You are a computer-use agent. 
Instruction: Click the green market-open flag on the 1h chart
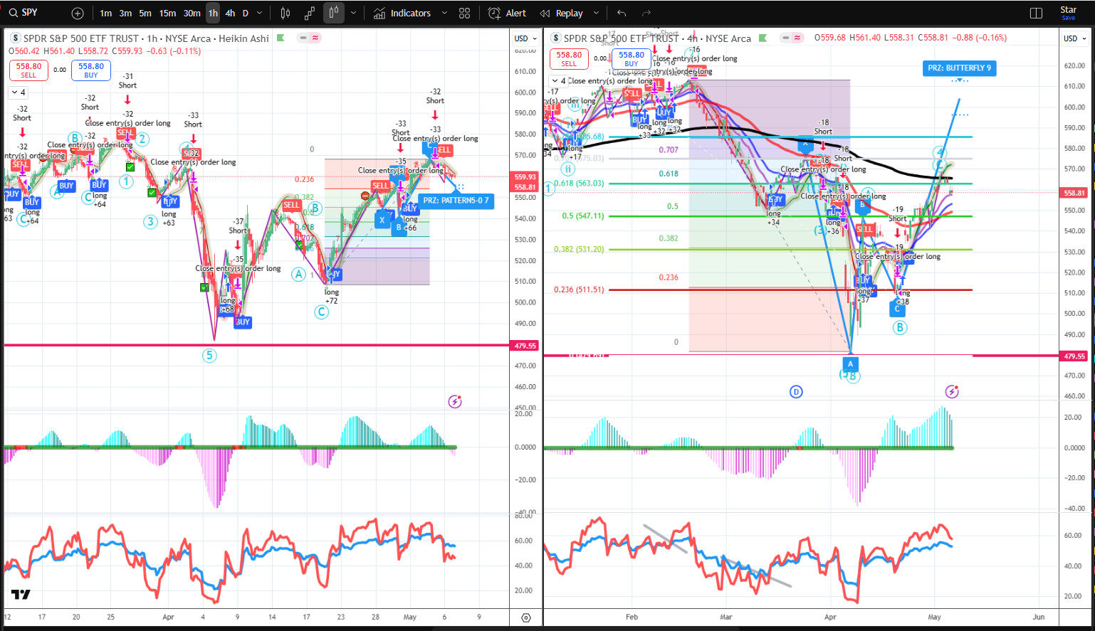281,38
